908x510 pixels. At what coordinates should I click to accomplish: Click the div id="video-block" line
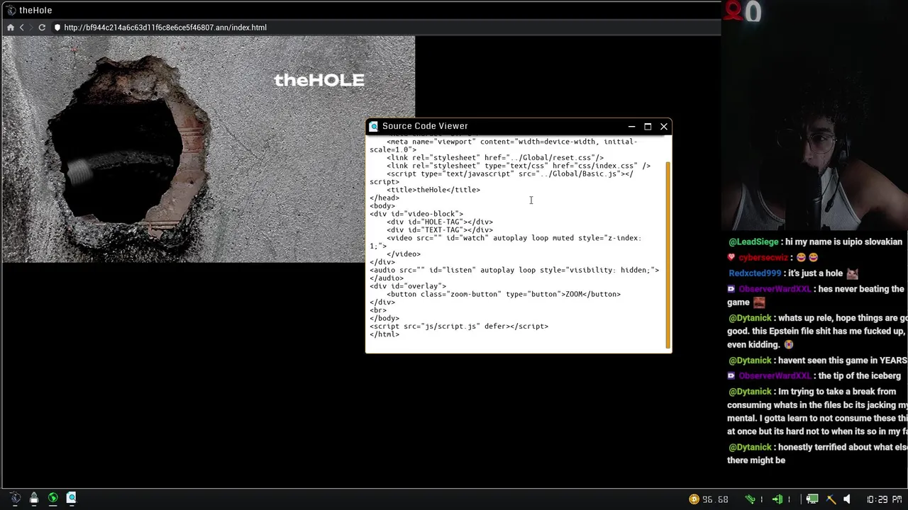tap(416, 214)
